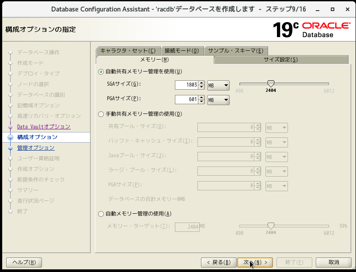This screenshot has width=356, height=272.
Task: Decrease SGA size with down arrow
Action: pos(201,87)
